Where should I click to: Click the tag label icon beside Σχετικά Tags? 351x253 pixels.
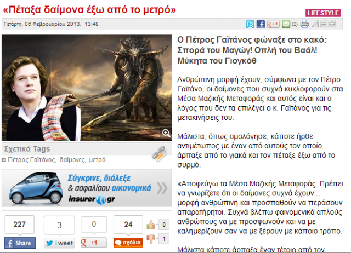pos(160,153)
